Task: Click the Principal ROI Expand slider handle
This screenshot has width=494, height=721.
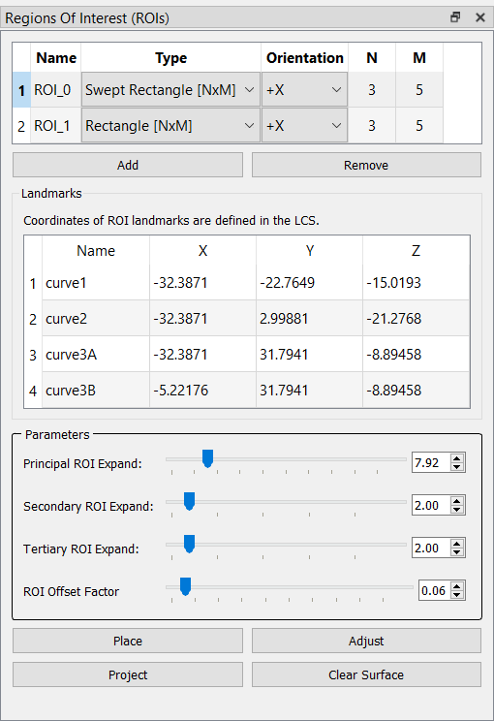Action: click(x=207, y=459)
